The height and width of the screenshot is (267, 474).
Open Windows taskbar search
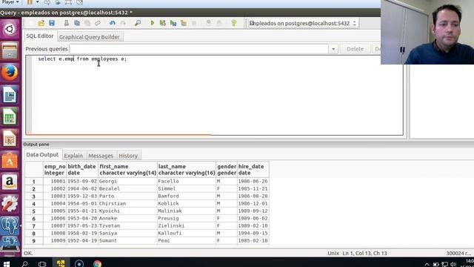(x=24, y=264)
